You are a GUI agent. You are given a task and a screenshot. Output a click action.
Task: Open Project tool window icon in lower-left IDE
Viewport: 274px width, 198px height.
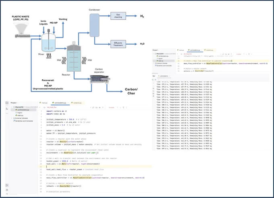coord(7,103)
